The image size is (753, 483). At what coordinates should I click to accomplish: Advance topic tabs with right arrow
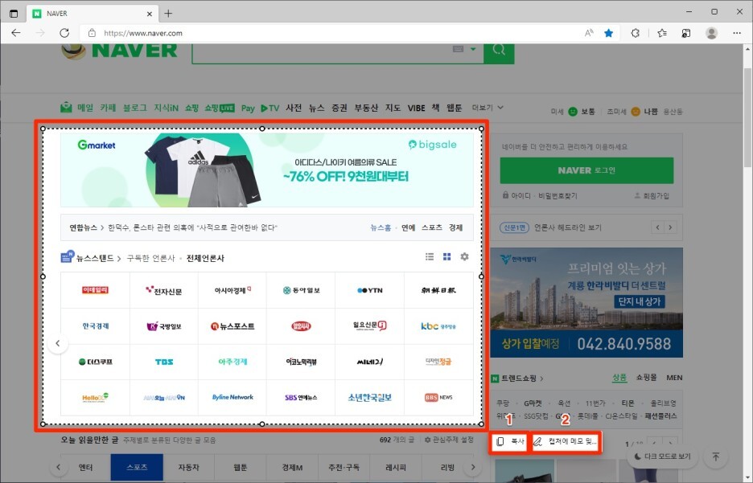click(473, 467)
